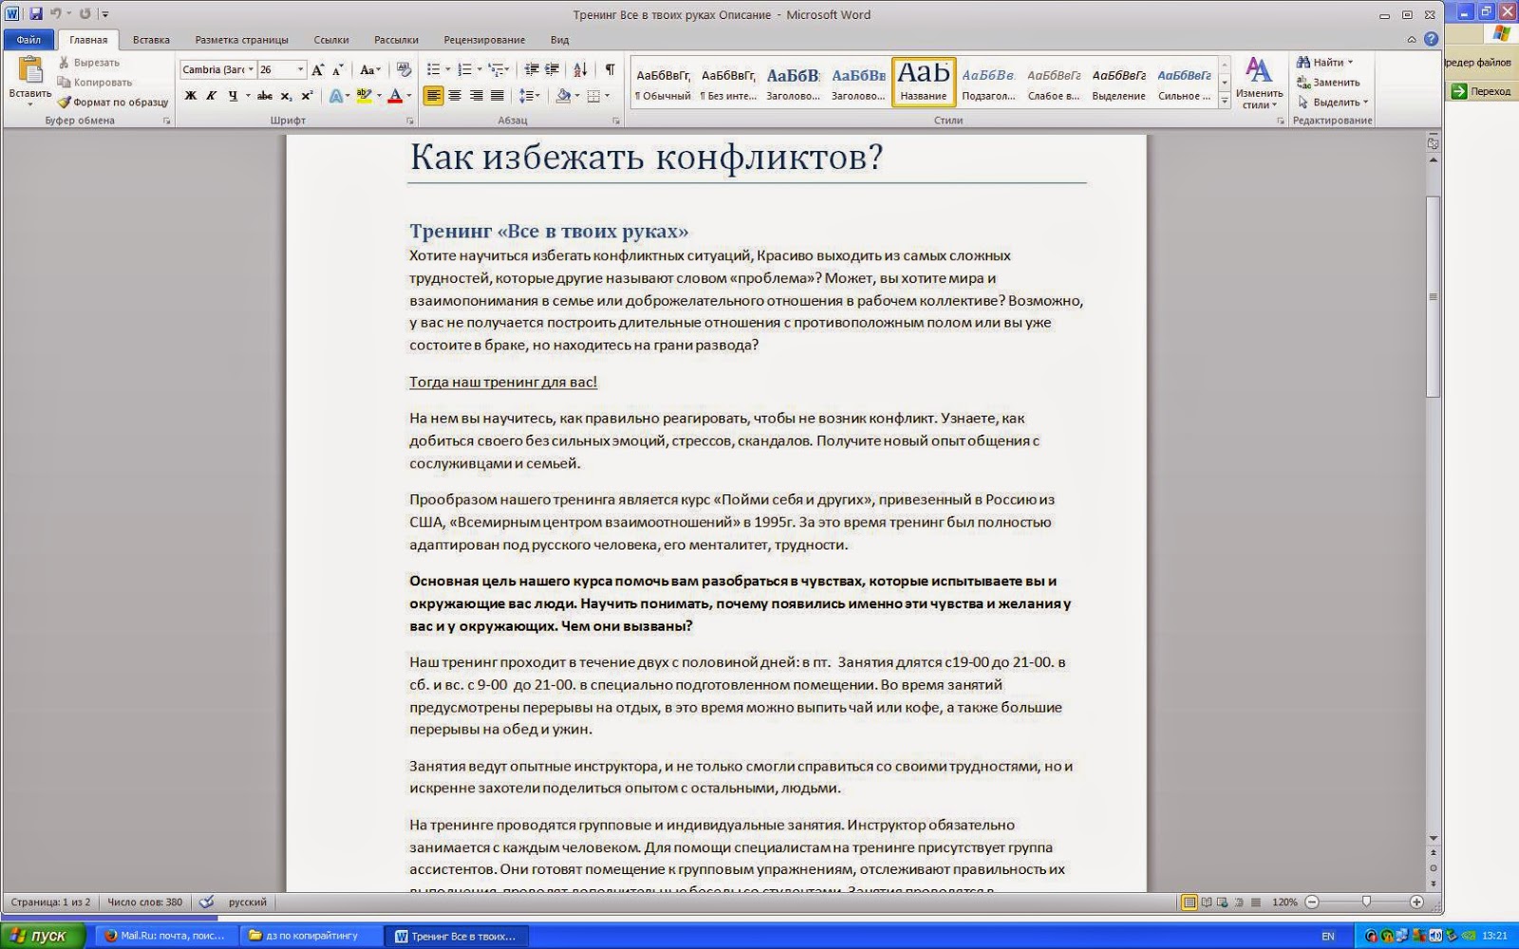Screen dimensions: 1519x949
Task: Save the document from Quick Access toolbar
Action: click(x=35, y=14)
